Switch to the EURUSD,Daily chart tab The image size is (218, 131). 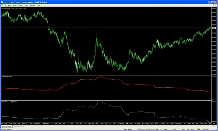coord(7,126)
